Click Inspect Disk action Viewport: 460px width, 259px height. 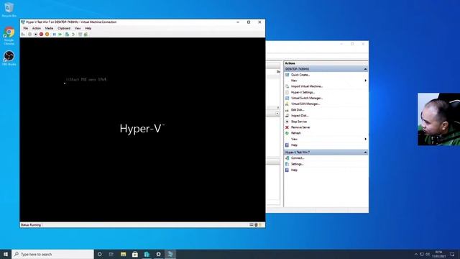click(300, 116)
